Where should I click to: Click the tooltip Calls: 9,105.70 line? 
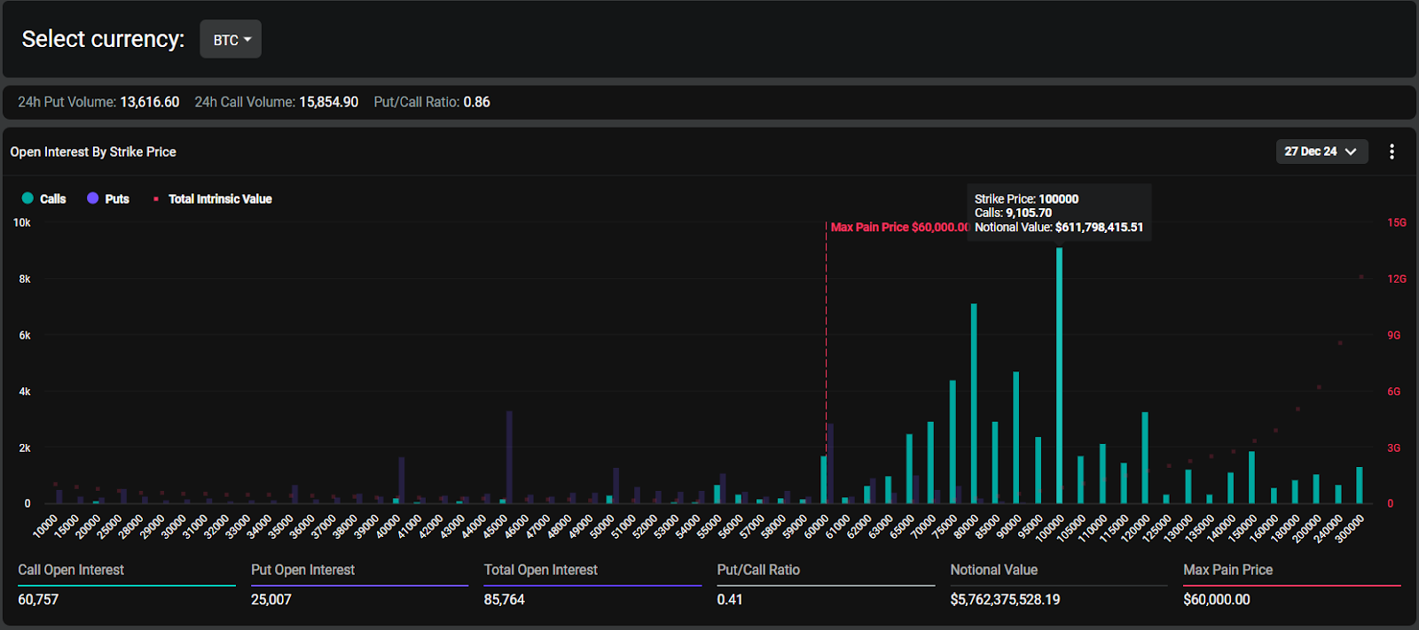pyautogui.click(x=1013, y=213)
